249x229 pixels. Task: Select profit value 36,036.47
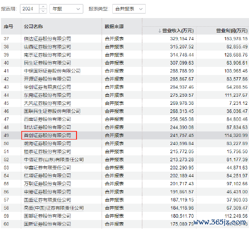point(237,111)
